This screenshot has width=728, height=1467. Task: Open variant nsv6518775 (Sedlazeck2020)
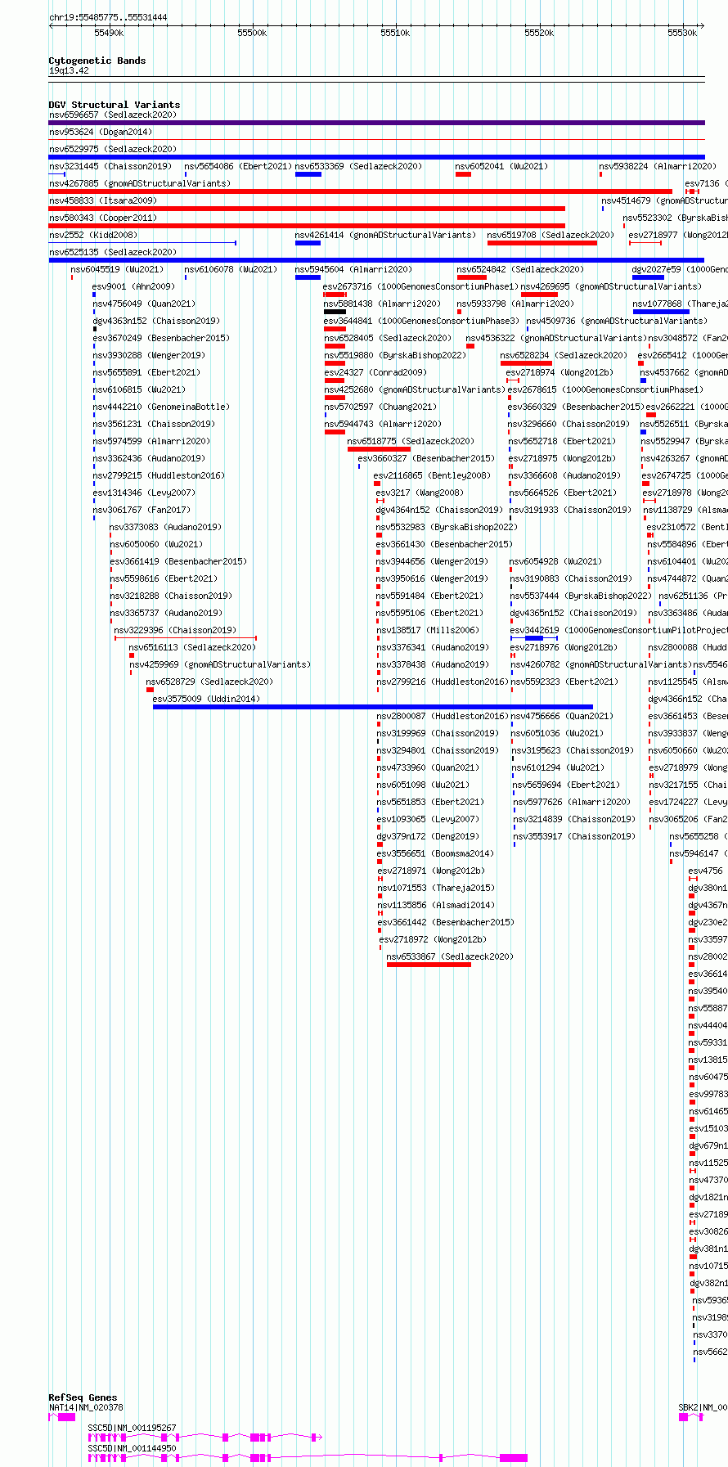click(x=411, y=441)
